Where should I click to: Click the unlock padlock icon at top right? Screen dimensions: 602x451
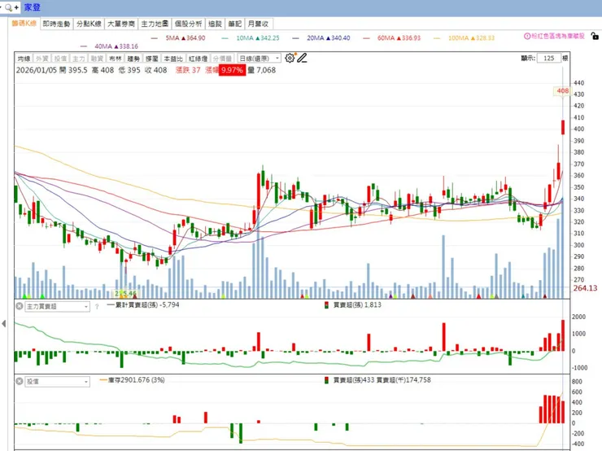[595, 37]
